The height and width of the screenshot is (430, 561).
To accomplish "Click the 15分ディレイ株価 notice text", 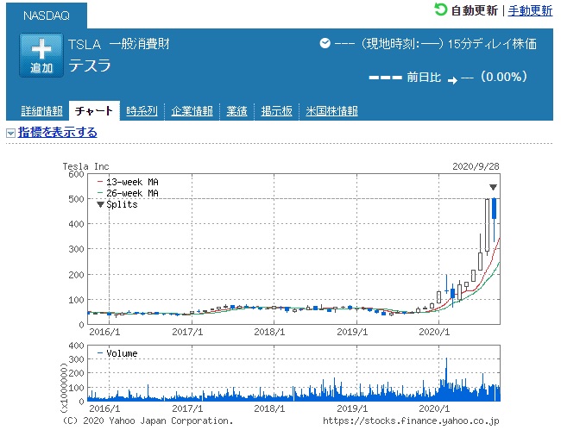I will pos(492,44).
